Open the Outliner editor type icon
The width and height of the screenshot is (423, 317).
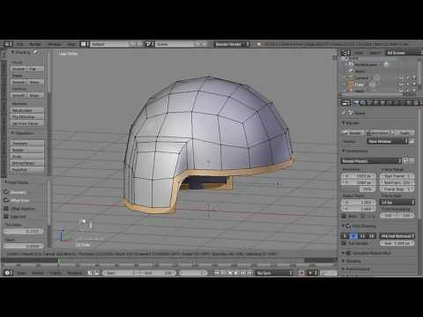coord(345,53)
